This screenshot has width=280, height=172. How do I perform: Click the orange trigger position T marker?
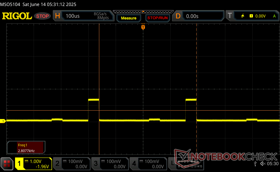(143, 27)
